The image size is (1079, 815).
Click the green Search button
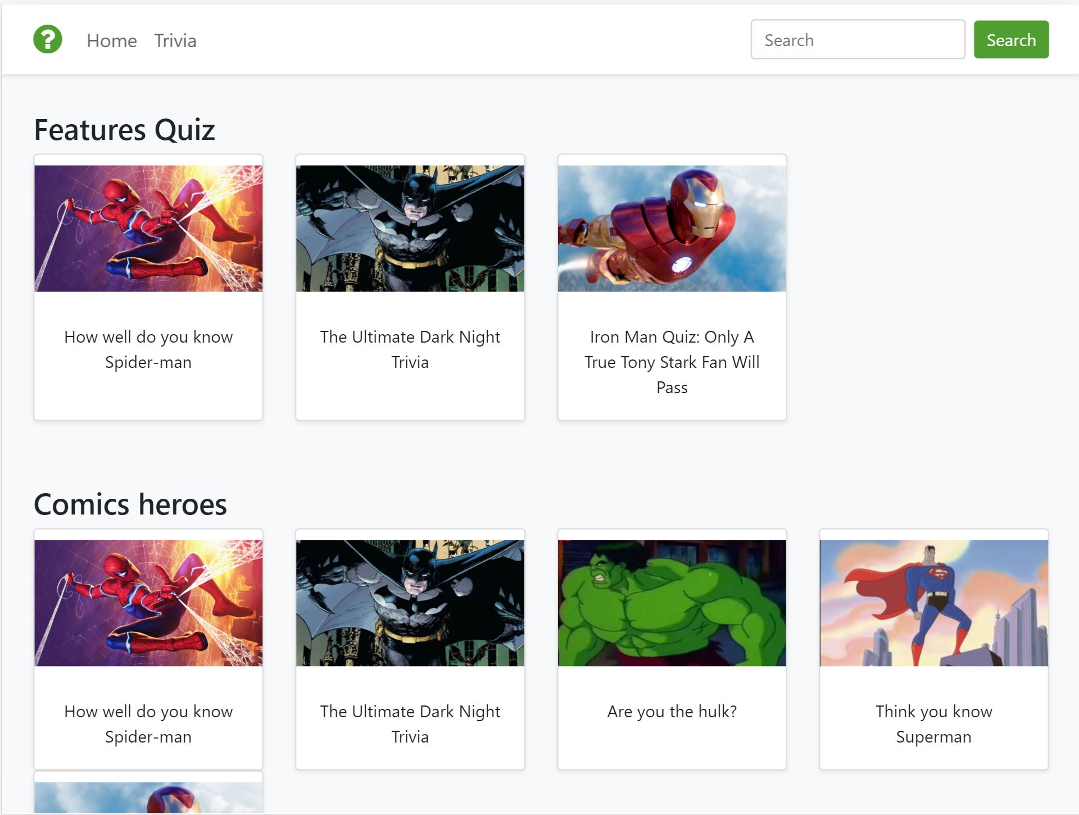(x=1011, y=39)
